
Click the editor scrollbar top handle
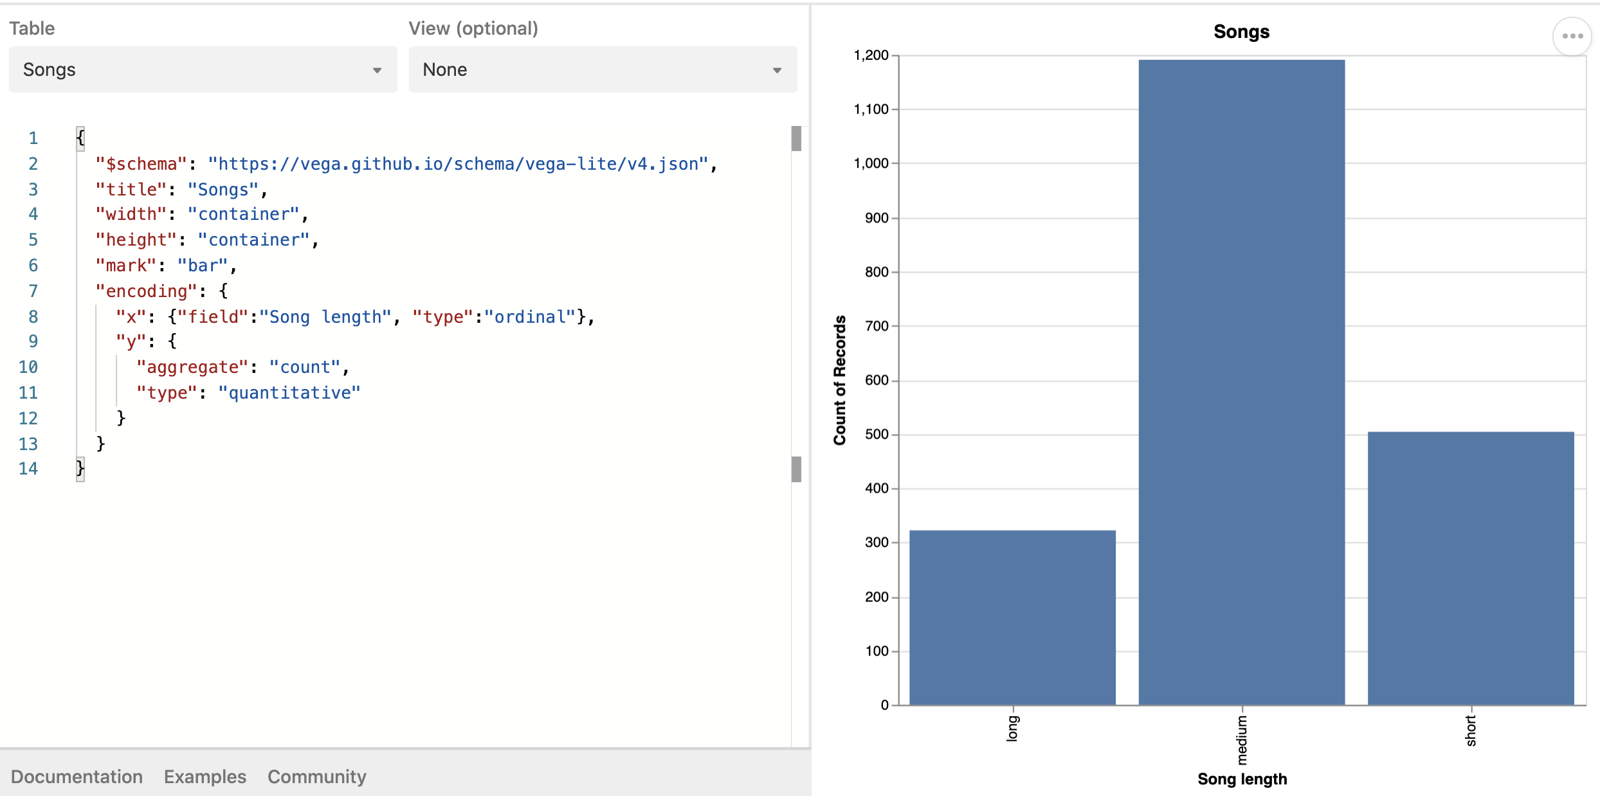pyautogui.click(x=796, y=138)
